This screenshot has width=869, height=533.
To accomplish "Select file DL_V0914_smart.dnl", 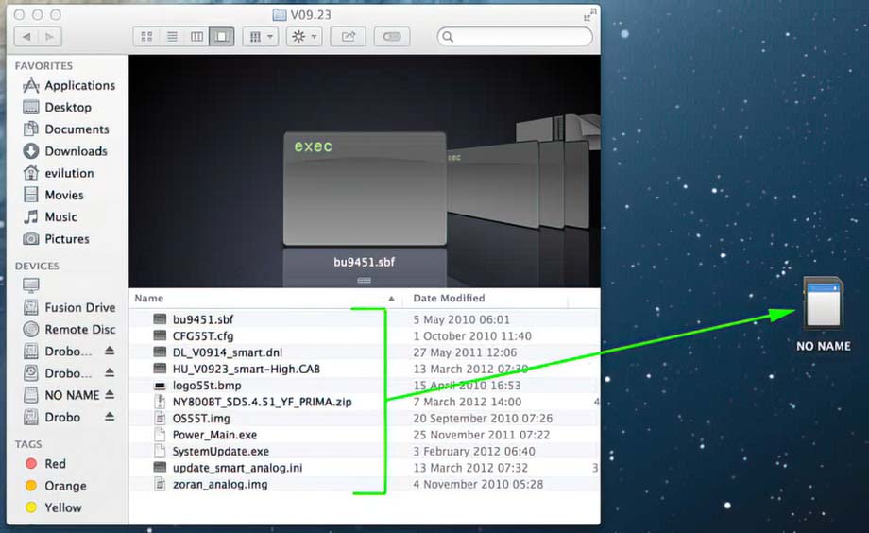I will click(x=228, y=352).
